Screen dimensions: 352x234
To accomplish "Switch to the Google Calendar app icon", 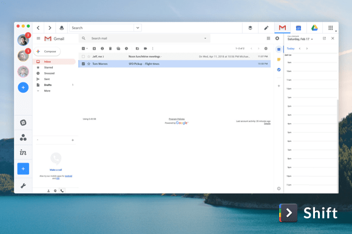I will pyautogui.click(x=299, y=28).
